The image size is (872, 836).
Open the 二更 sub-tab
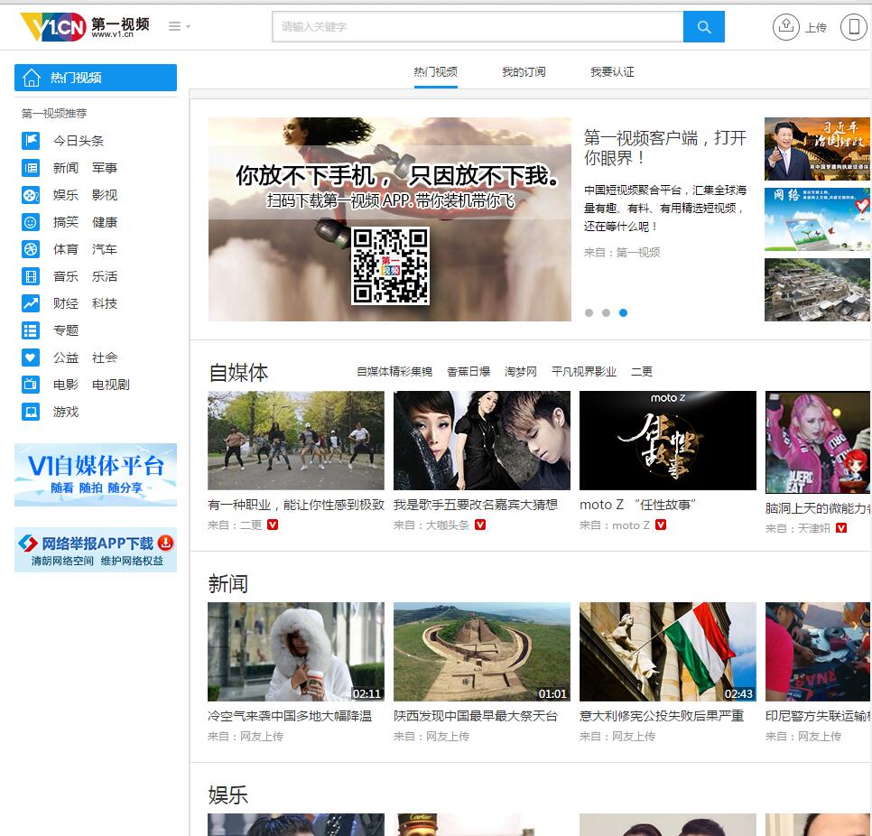(x=642, y=372)
